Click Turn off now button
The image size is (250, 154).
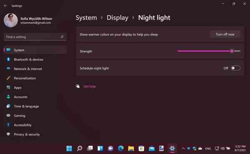225,34
